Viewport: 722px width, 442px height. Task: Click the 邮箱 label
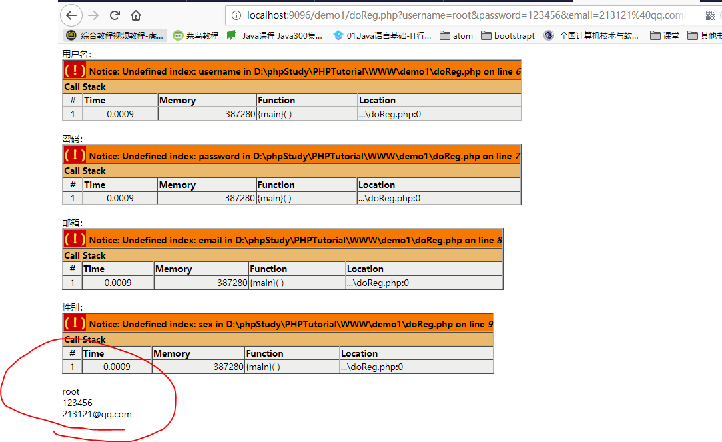(x=72, y=223)
